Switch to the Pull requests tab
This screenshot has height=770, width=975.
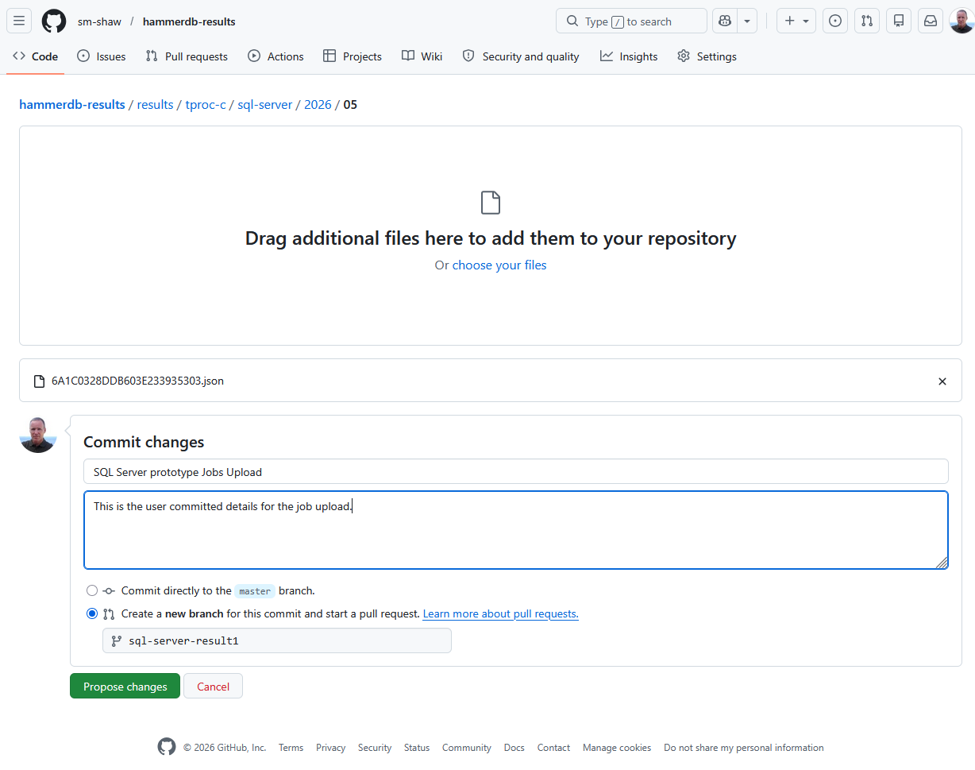(x=187, y=56)
